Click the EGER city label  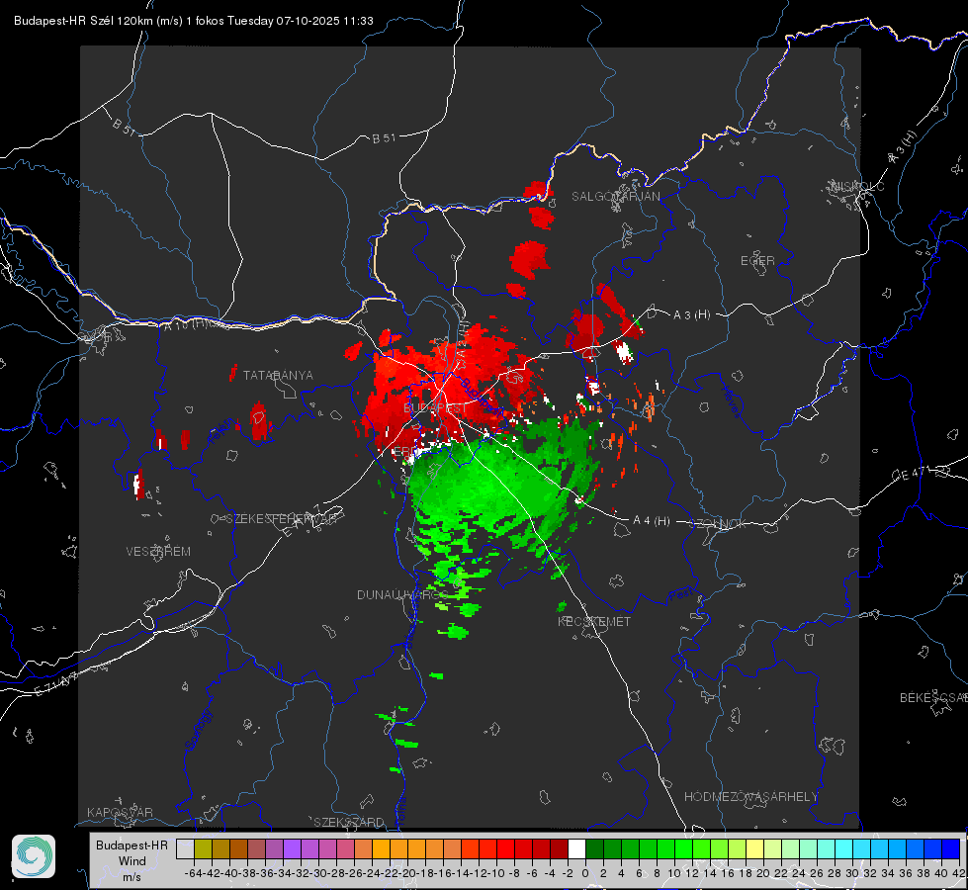pyautogui.click(x=757, y=261)
